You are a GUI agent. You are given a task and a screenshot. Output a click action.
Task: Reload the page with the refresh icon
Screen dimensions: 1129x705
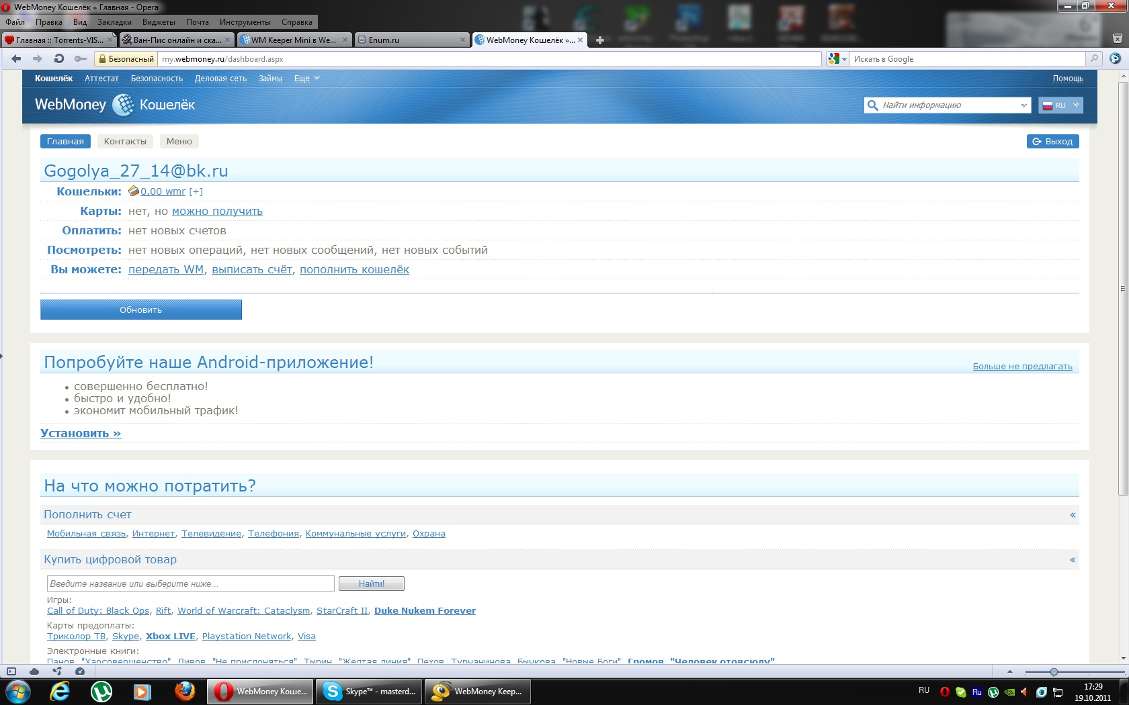pyautogui.click(x=59, y=59)
